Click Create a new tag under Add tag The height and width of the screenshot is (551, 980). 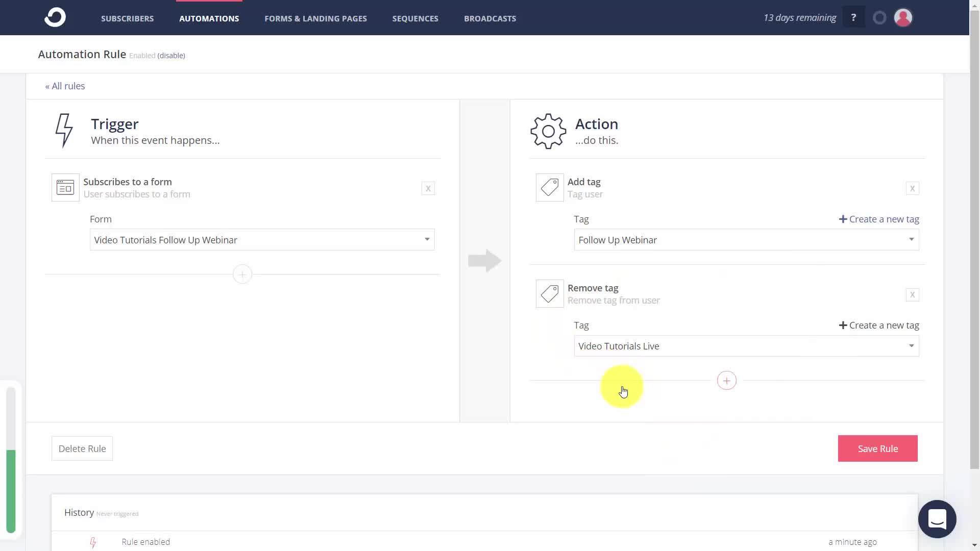tap(879, 219)
